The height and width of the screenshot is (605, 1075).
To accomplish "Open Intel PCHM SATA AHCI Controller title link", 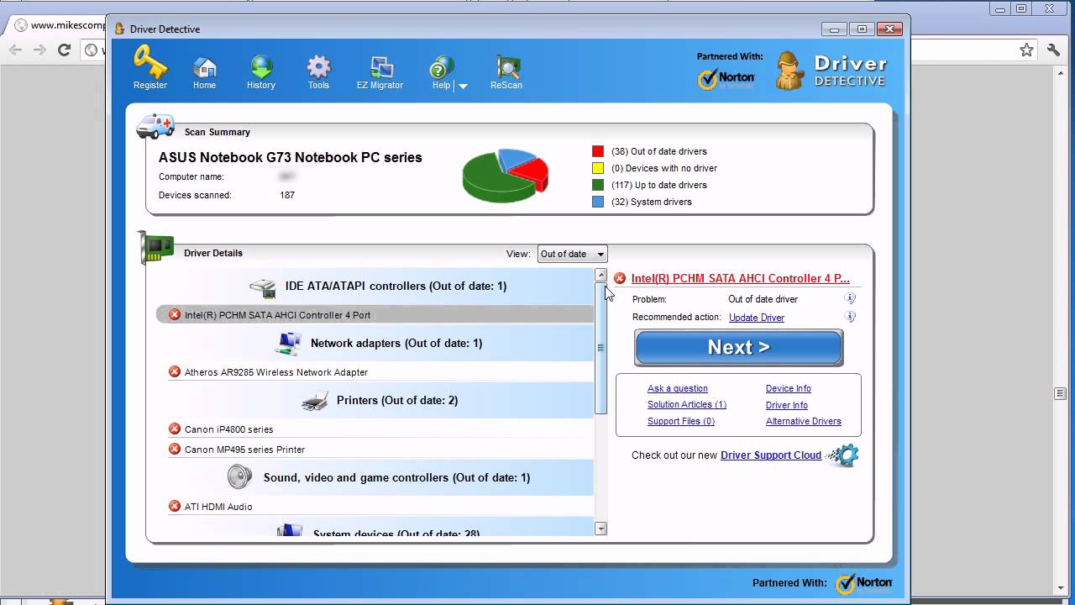I will [740, 278].
